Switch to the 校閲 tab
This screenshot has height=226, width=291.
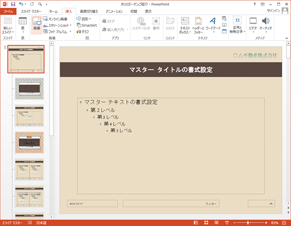point(134,12)
